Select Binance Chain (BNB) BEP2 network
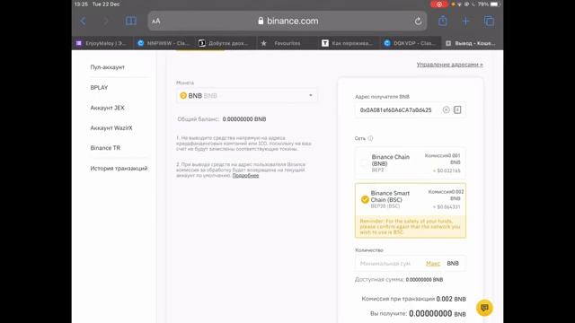The image size is (575, 323). [410, 163]
